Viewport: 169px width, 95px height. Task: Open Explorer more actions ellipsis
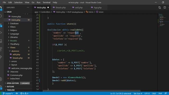coord(28,7)
